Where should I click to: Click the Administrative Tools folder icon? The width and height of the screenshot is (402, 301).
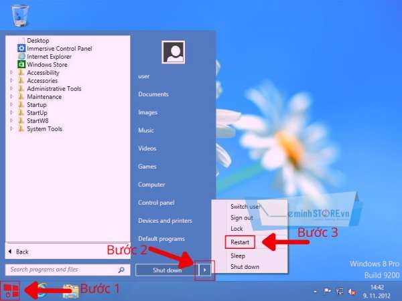(21, 88)
